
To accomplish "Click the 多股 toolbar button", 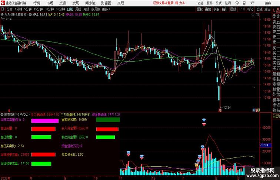I will point(216,9).
